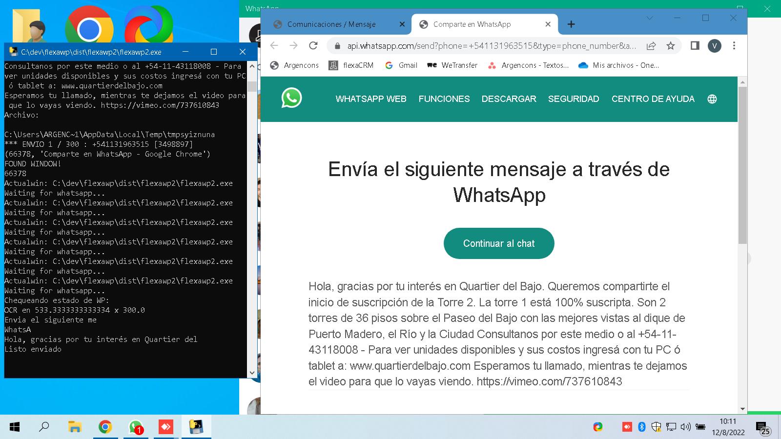Select the Comparte en WhatsApp tab
Image resolution: width=781 pixels, height=439 pixels.
pyautogui.click(x=472, y=24)
